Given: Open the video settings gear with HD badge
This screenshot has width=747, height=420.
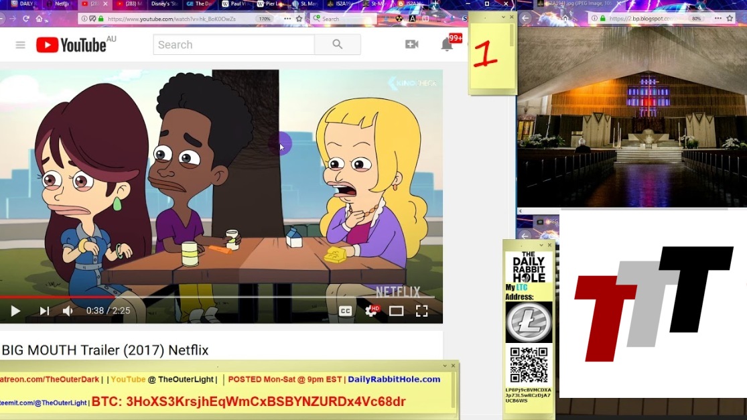Looking at the screenshot, I should (x=370, y=311).
